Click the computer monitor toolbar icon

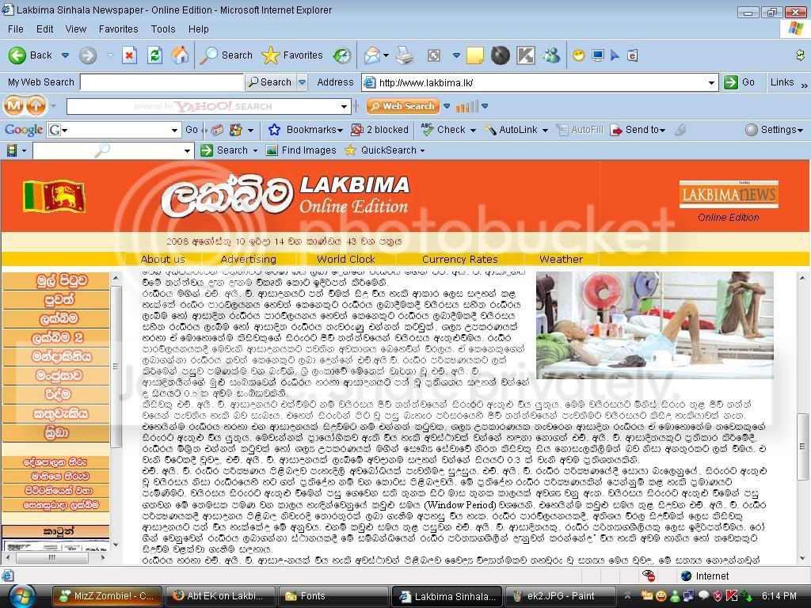click(x=598, y=55)
